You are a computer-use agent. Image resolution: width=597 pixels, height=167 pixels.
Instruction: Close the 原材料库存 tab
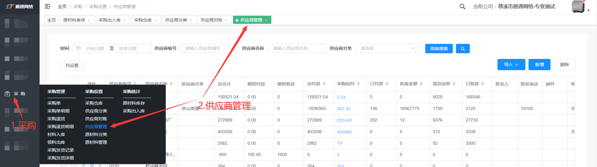89,20
